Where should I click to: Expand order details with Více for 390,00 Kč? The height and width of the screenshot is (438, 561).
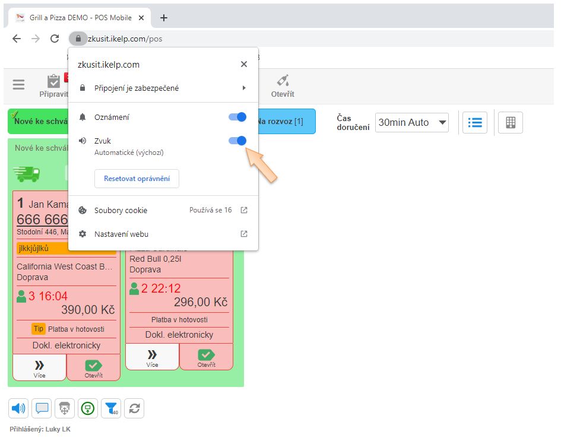point(40,367)
